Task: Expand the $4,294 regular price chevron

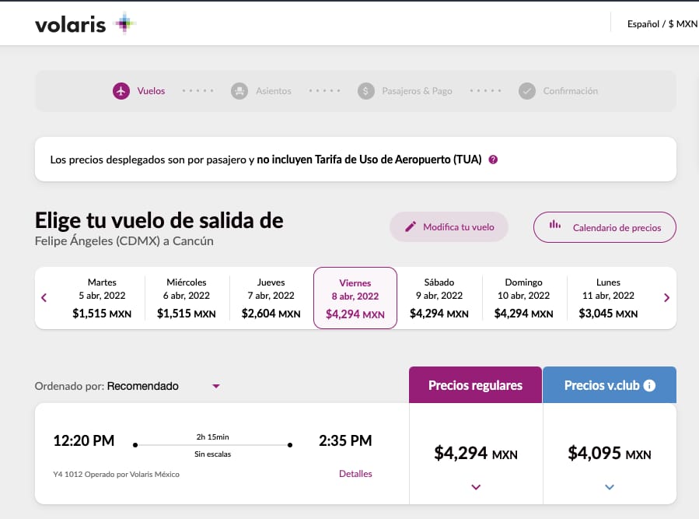Action: click(x=476, y=487)
